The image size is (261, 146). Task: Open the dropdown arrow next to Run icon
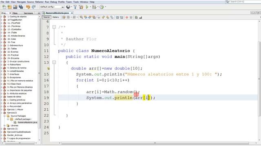click(91, 7)
